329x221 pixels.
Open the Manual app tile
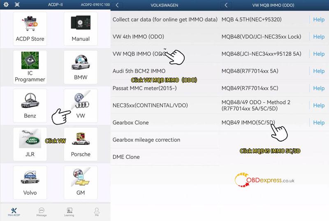point(81,29)
